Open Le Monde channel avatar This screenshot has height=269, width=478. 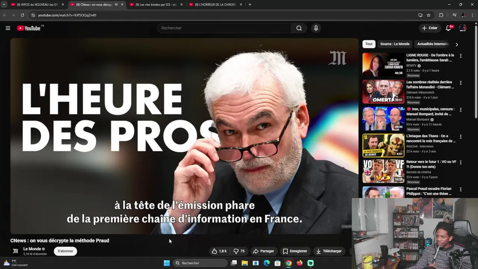click(15, 251)
